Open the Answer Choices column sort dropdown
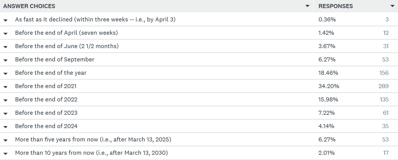The image size is (398, 160). point(307,6)
